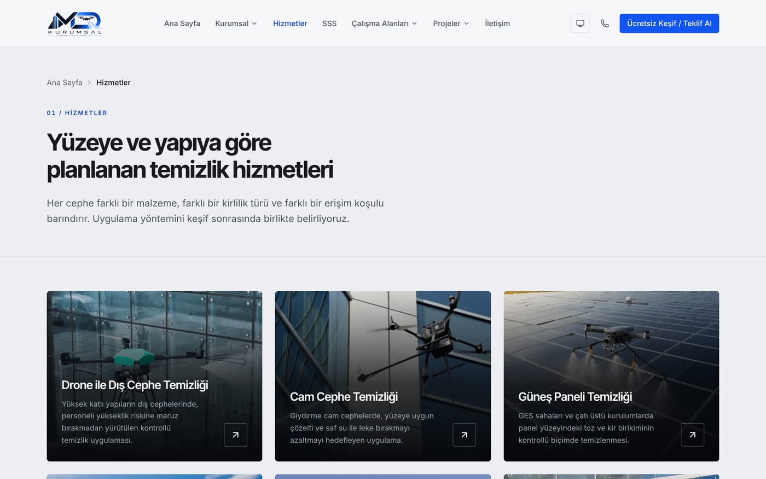Click the '01 / HİZMETLER' section label

click(77, 113)
